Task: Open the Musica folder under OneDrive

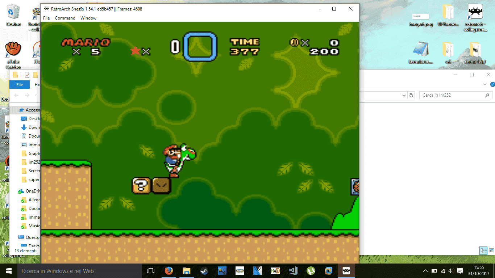Action: click(30, 226)
